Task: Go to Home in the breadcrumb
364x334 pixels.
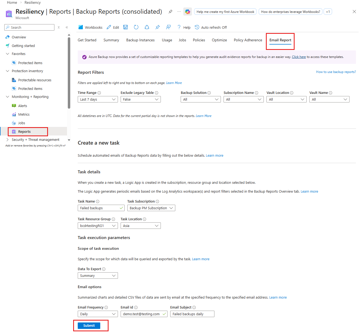Action: 12,2
